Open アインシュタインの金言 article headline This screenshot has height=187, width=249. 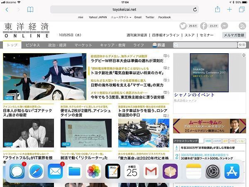85,113
